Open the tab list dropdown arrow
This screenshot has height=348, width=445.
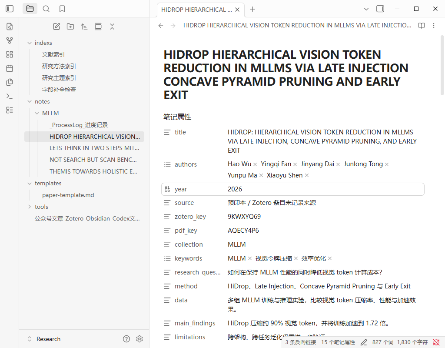366,9
